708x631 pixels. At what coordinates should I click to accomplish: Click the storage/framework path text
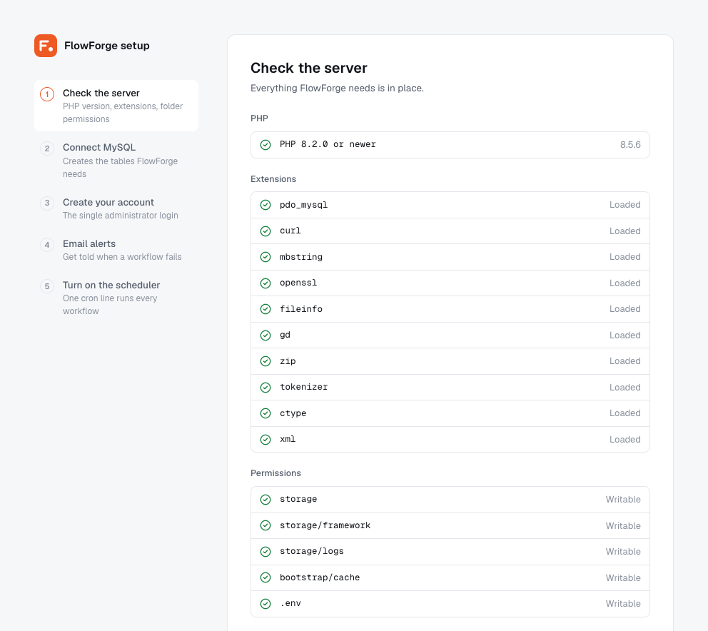pyautogui.click(x=325, y=525)
